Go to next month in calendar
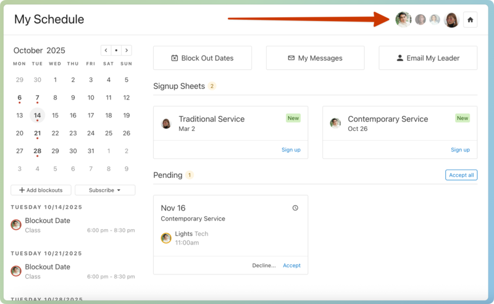Screen dimensions: 494x304 coord(127,51)
